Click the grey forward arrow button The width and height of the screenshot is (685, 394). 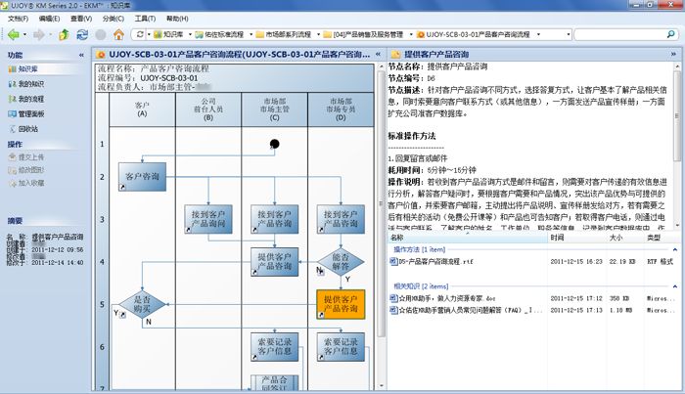(x=39, y=34)
